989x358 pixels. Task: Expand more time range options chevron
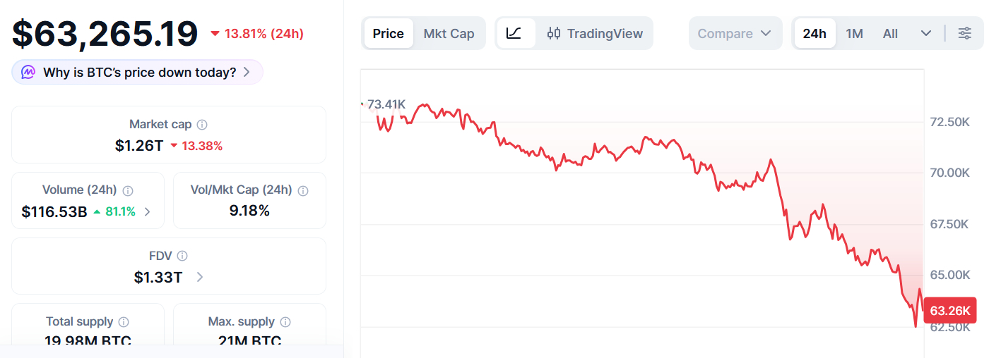pos(926,33)
